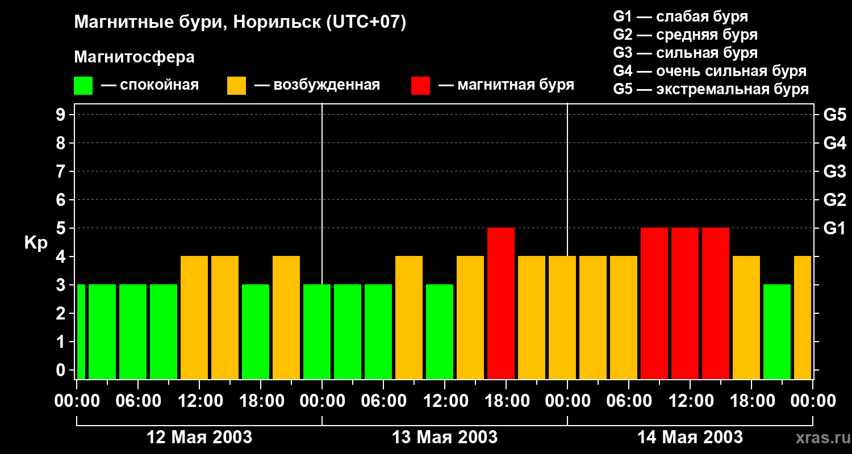Click the '06:00' time label for 12 May
852x454 pixels.
[138, 401]
